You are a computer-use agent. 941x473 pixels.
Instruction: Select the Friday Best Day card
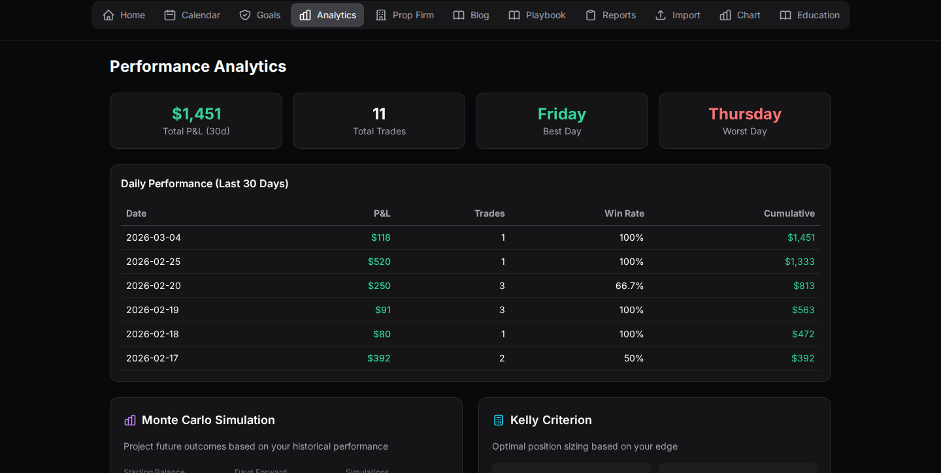click(x=561, y=120)
